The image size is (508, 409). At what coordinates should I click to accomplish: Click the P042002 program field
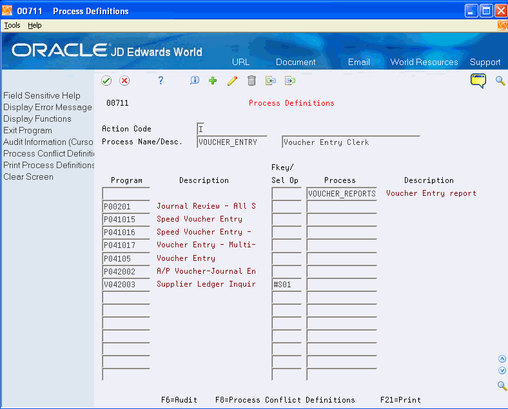[x=126, y=271]
